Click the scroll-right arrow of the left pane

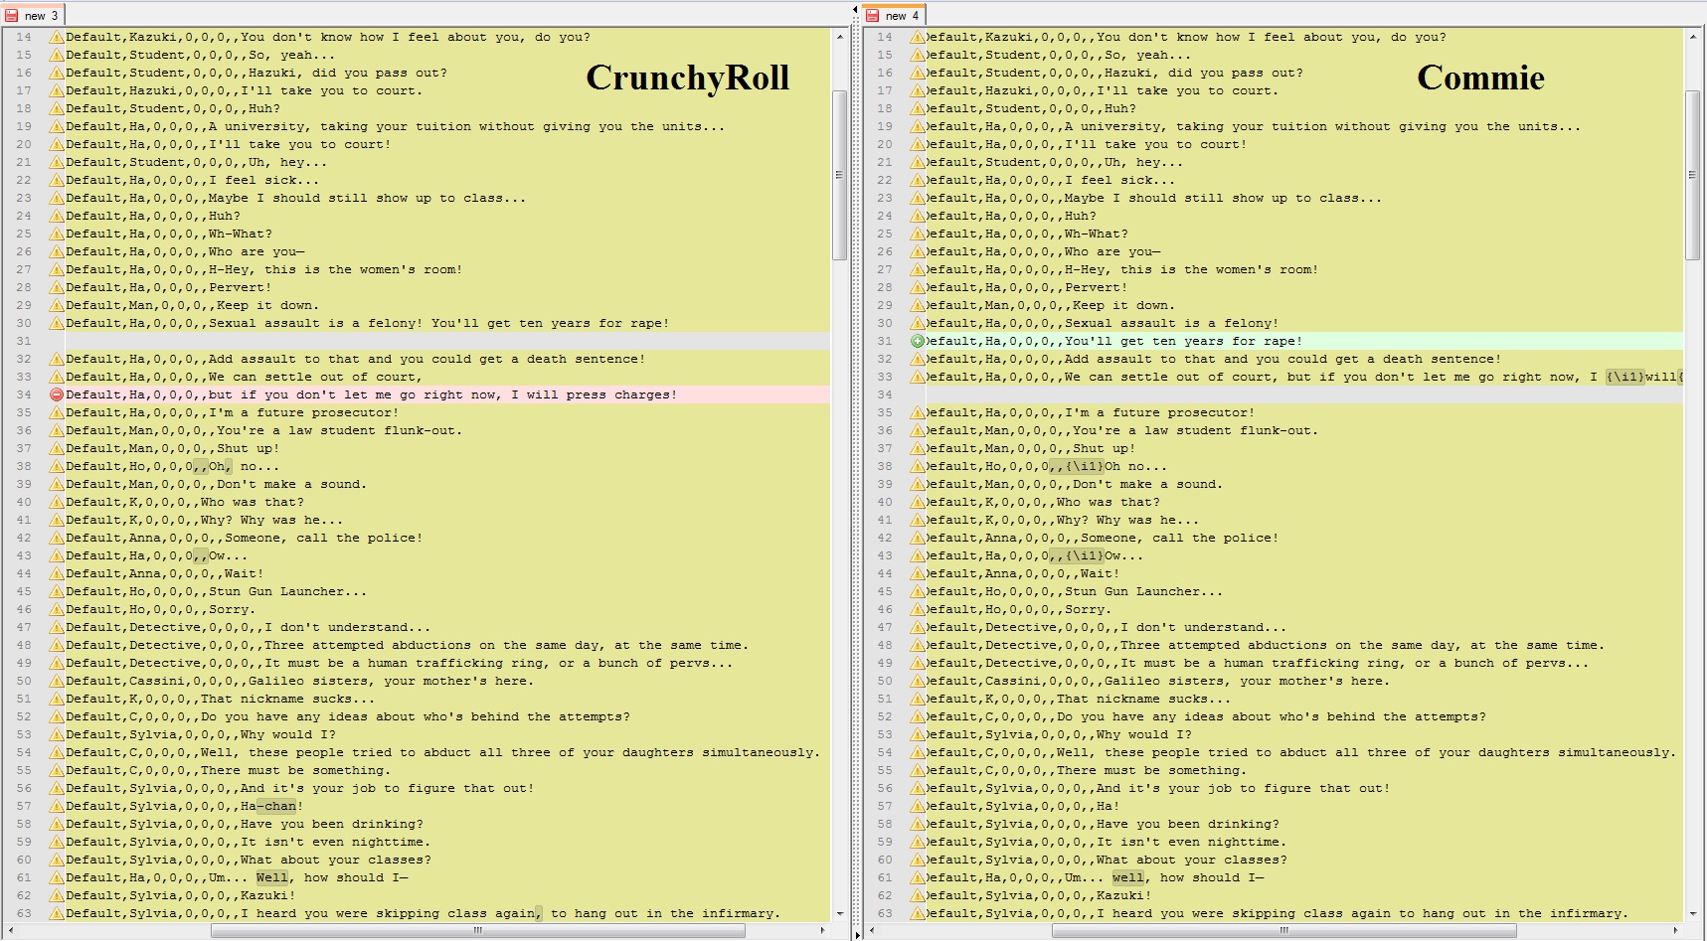(x=822, y=931)
